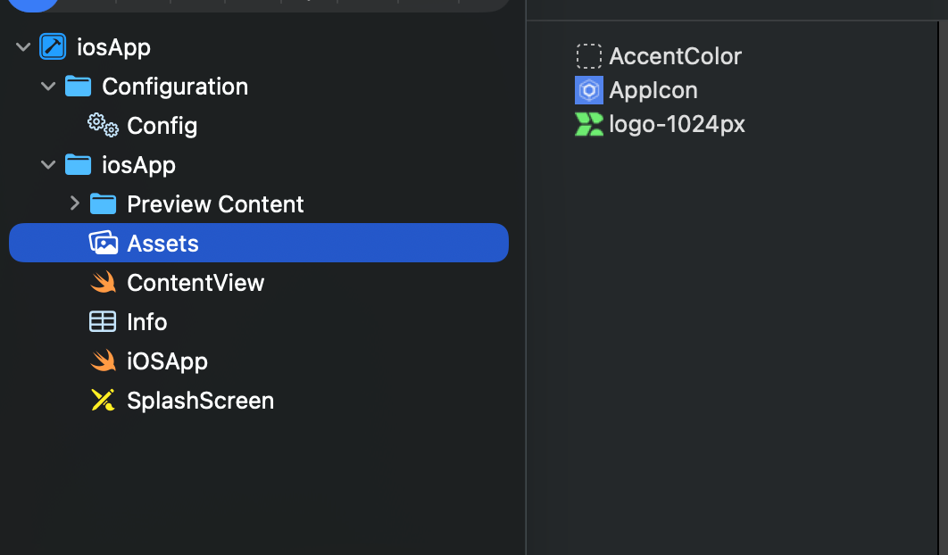Select the SplashScreen file name
948x555 pixels.
(200, 401)
